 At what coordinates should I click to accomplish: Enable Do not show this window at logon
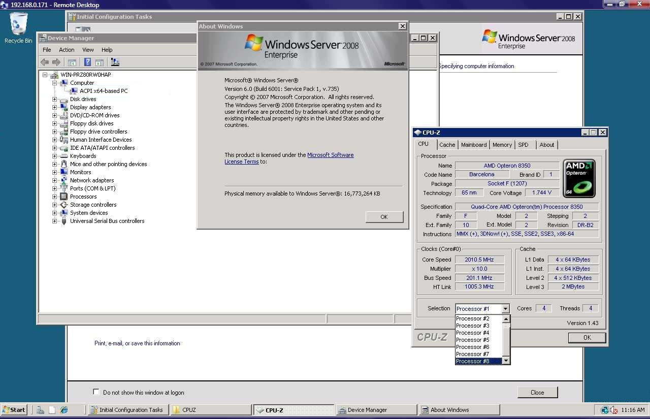pos(96,392)
